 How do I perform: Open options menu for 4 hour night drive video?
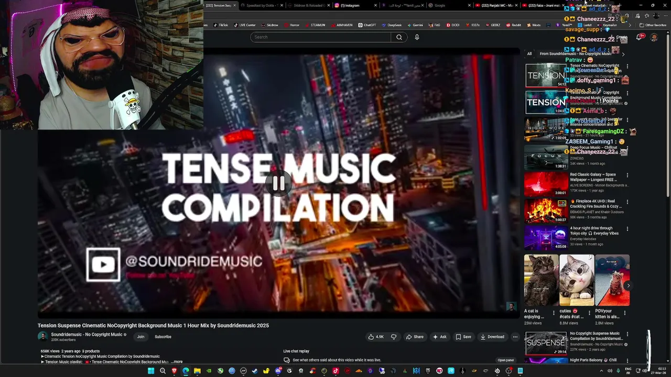(x=627, y=229)
